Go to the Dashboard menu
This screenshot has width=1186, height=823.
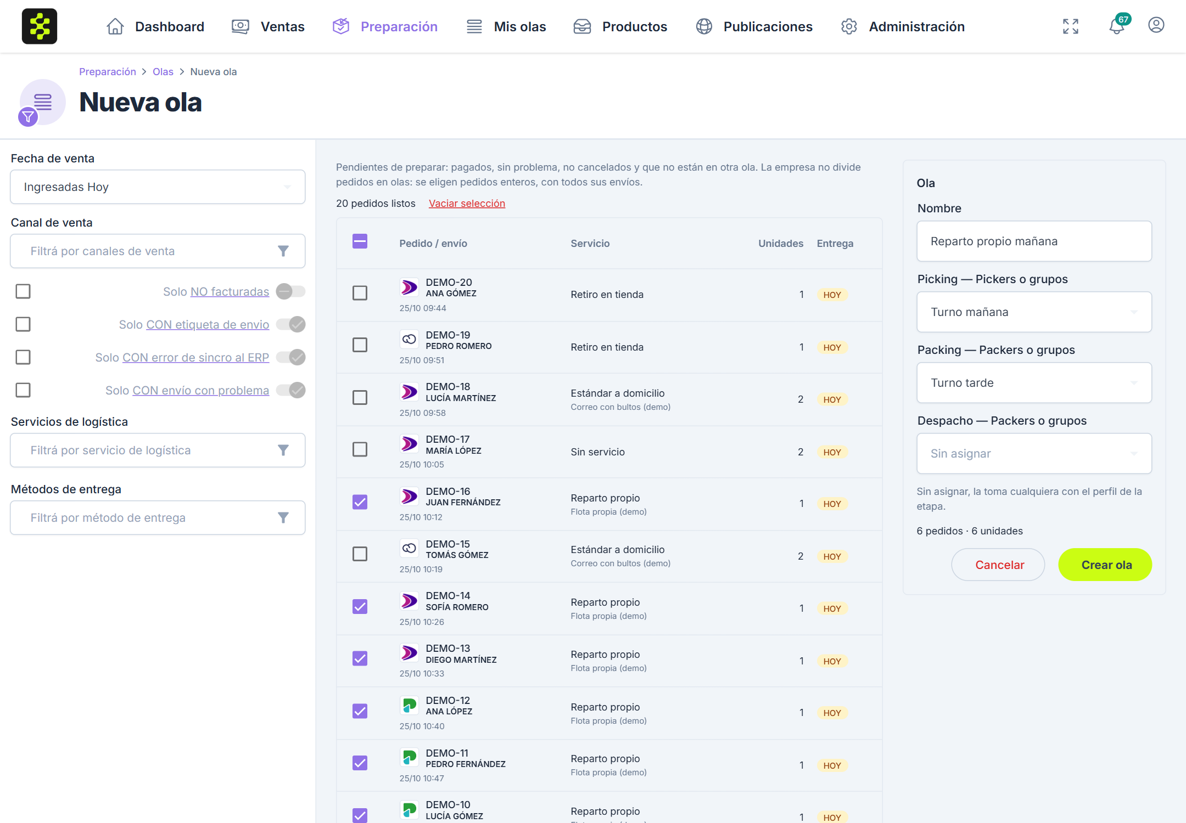pyautogui.click(x=155, y=26)
